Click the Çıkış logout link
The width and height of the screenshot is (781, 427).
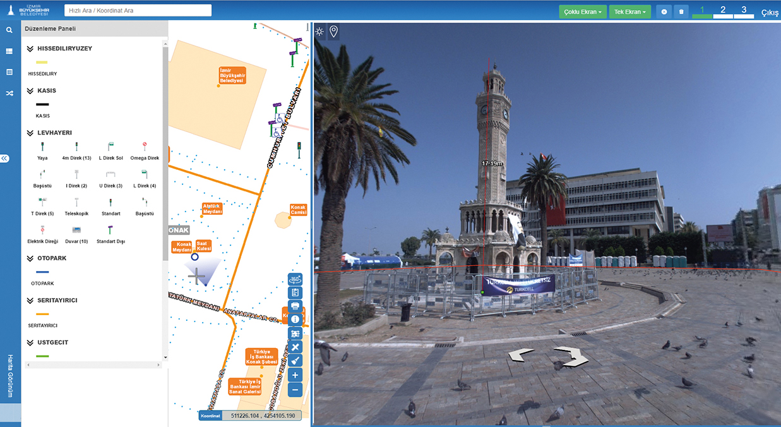click(770, 13)
